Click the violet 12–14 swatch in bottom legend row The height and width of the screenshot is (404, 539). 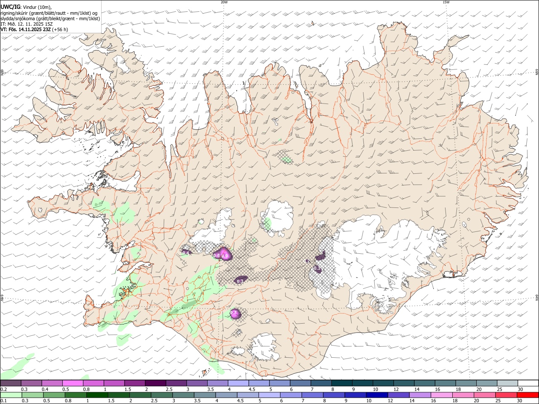(398, 395)
